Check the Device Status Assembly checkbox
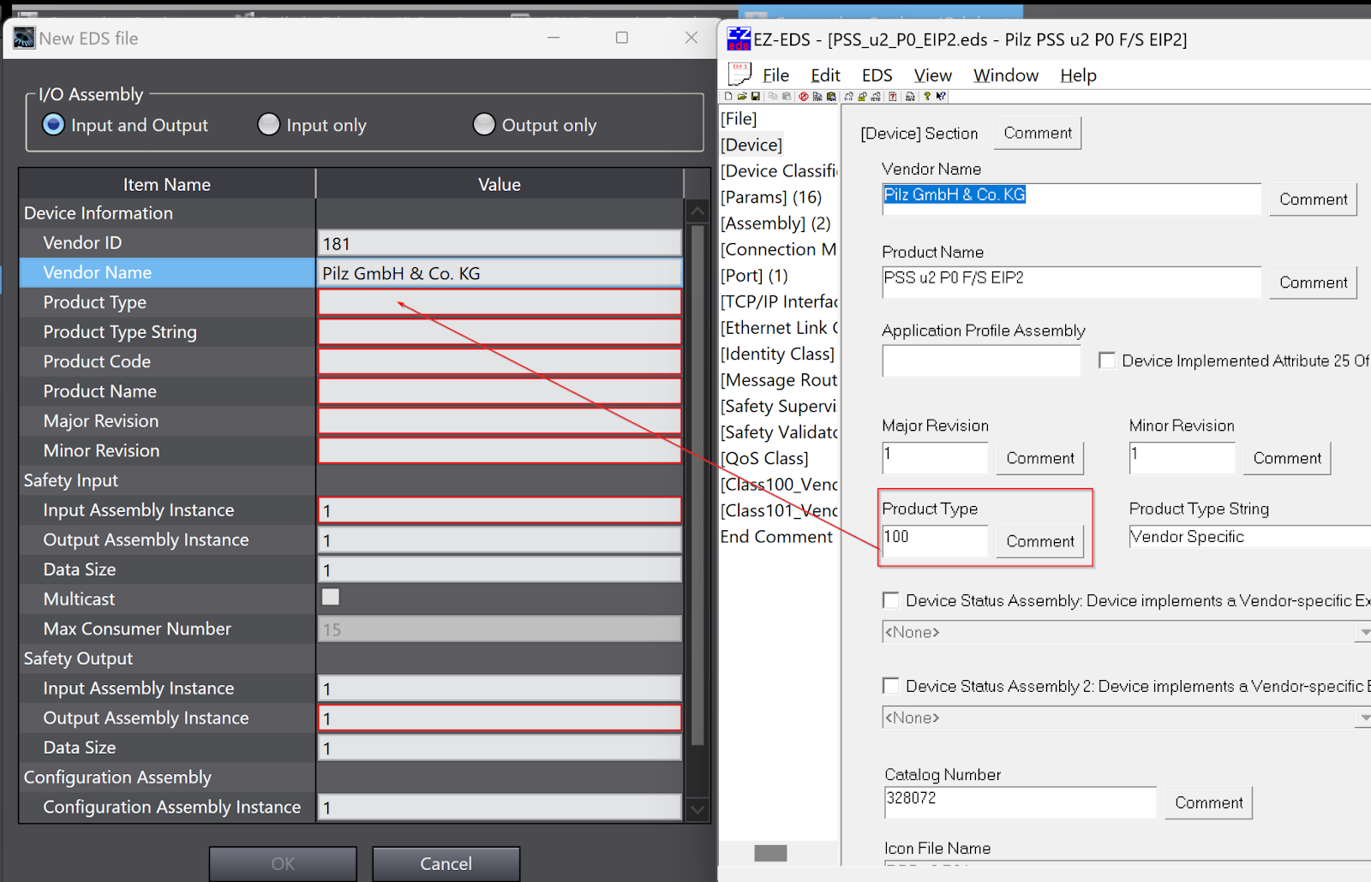The image size is (1371, 882). click(891, 600)
